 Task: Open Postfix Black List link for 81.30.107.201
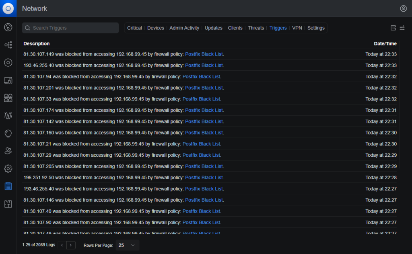[x=204, y=88]
